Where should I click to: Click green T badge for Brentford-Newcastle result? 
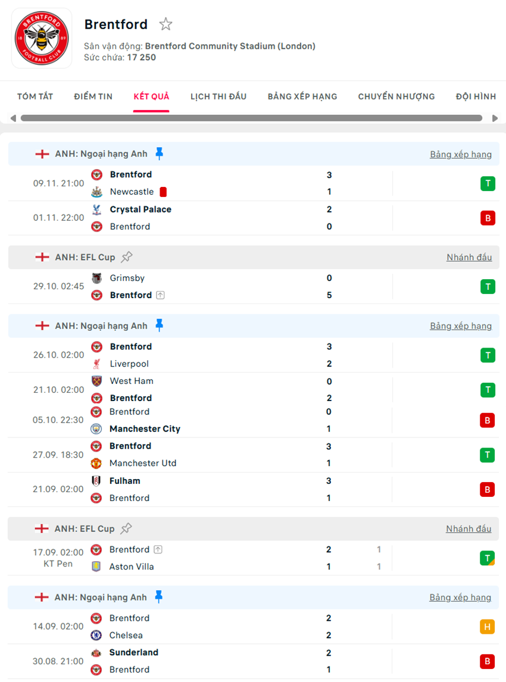pyautogui.click(x=488, y=183)
